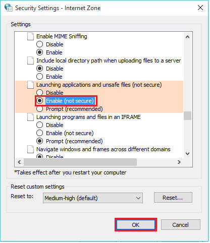Click the Cancel button
Screen dimensions: 210x243
pos(181,225)
